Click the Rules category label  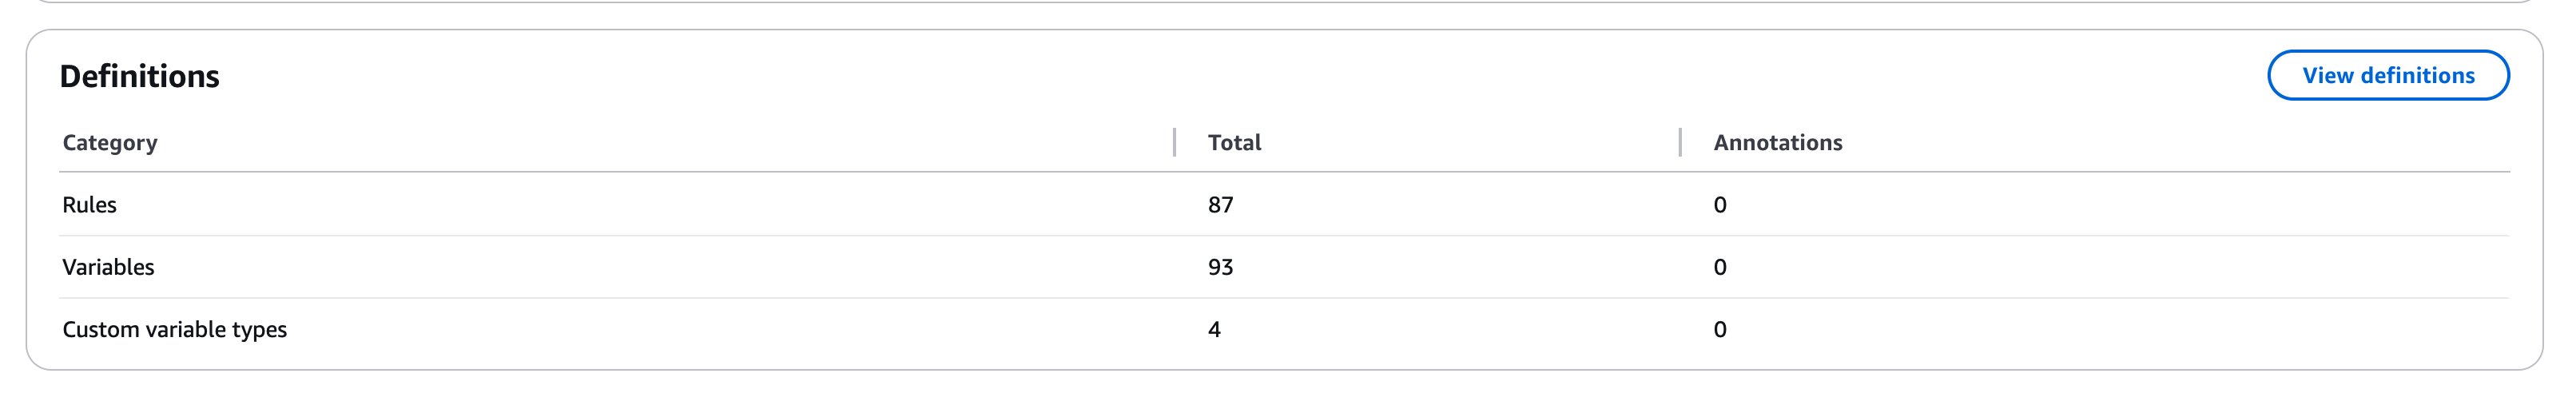[x=89, y=205]
